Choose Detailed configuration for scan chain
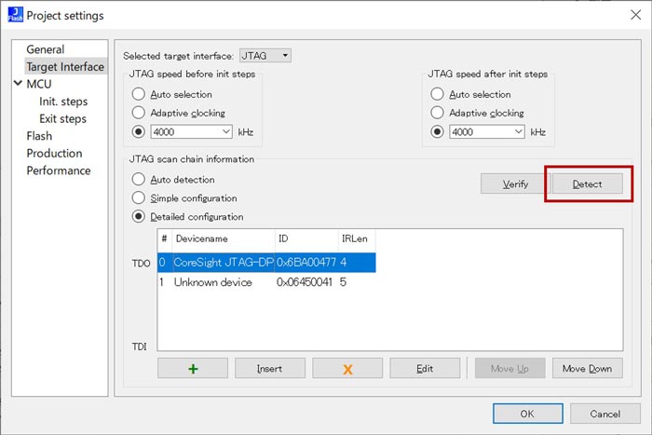 coord(138,216)
